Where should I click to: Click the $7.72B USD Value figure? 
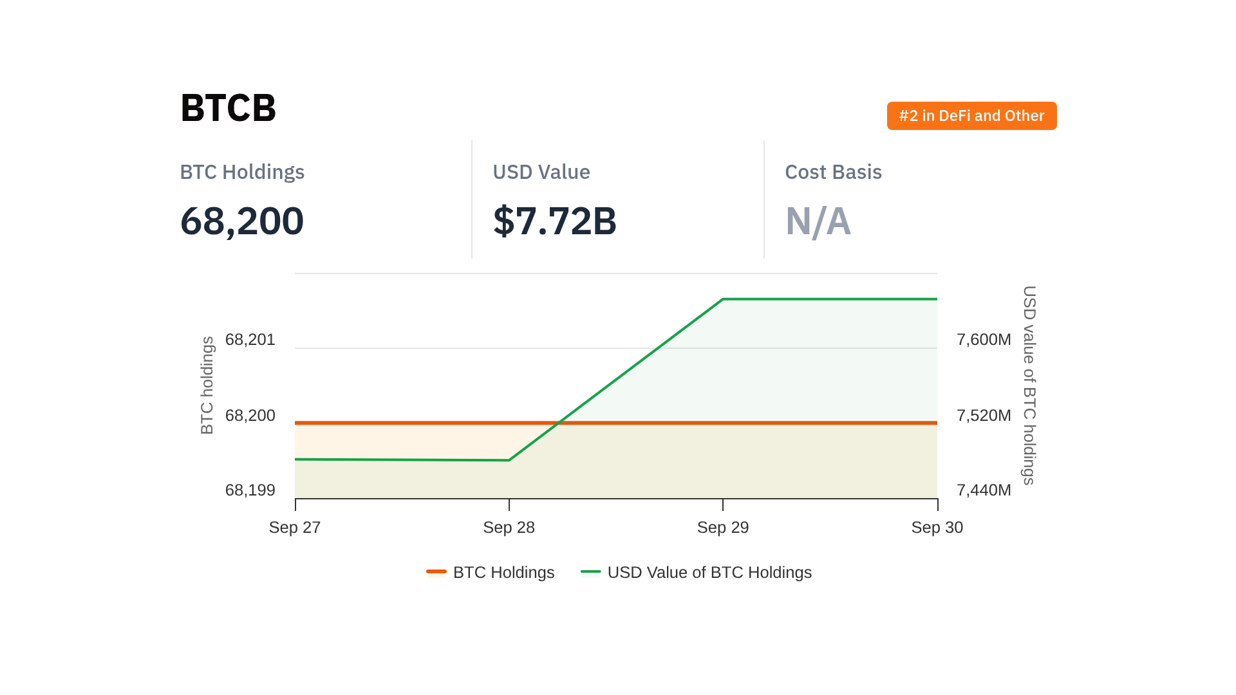point(554,221)
